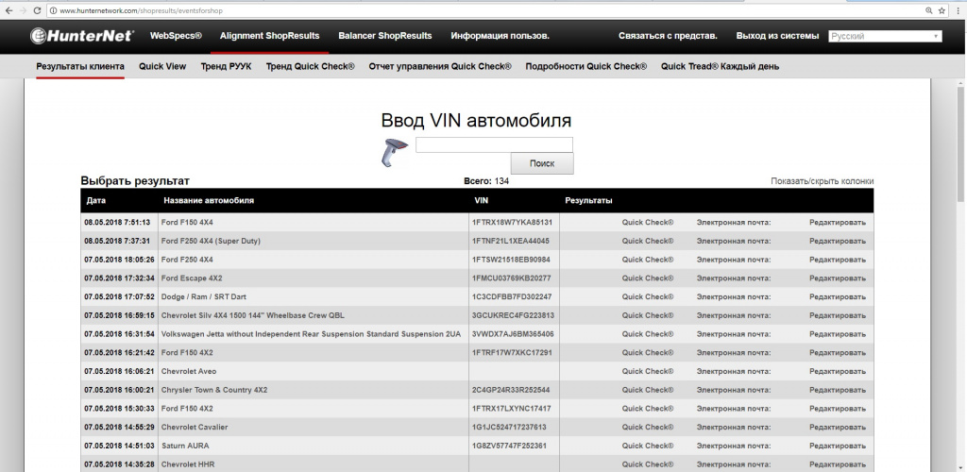Open Quick Tread Каждый день subtab
This screenshot has height=472, width=967.
[x=720, y=66]
